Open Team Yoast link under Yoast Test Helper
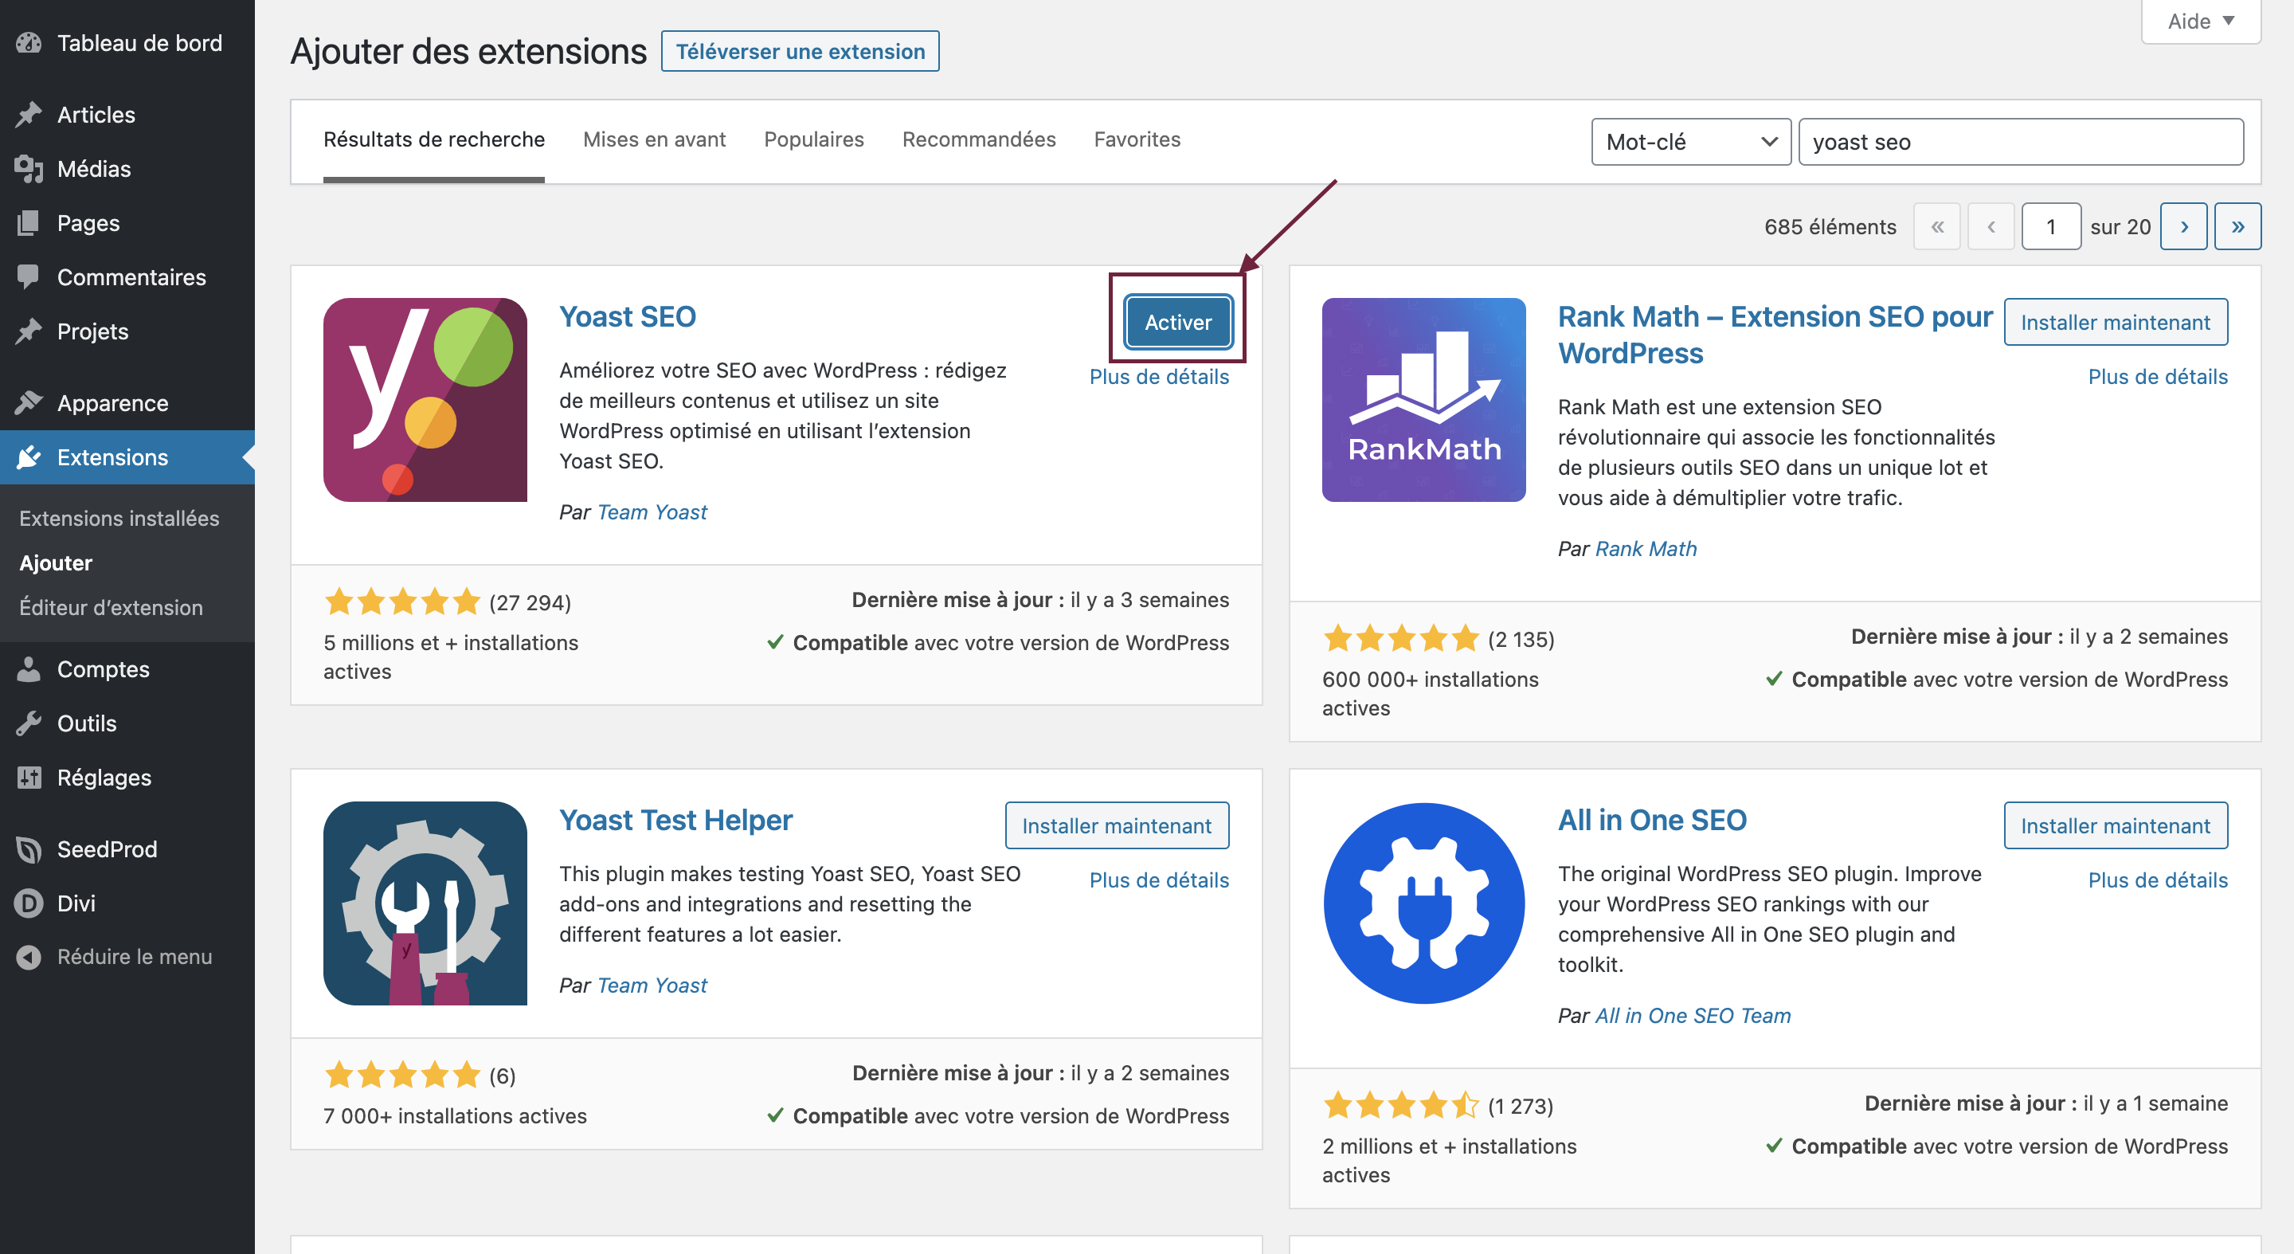2294x1254 pixels. [x=652, y=985]
